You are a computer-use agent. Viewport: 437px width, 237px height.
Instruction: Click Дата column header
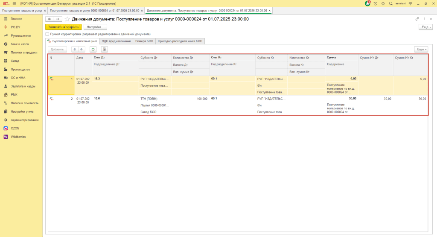click(x=83, y=64)
